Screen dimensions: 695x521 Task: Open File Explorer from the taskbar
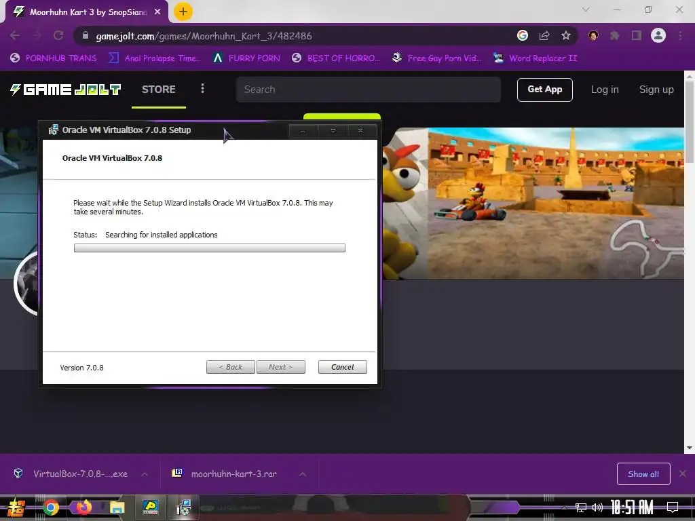pos(117,507)
